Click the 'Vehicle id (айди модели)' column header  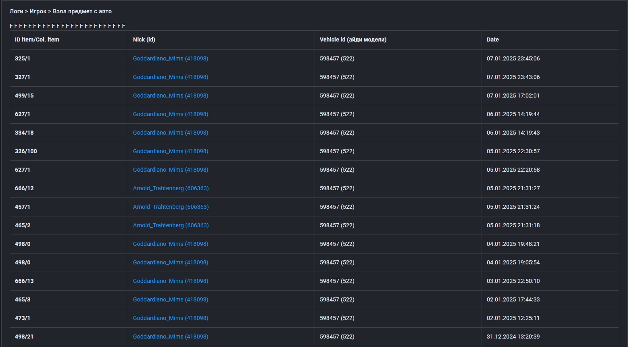(x=353, y=39)
